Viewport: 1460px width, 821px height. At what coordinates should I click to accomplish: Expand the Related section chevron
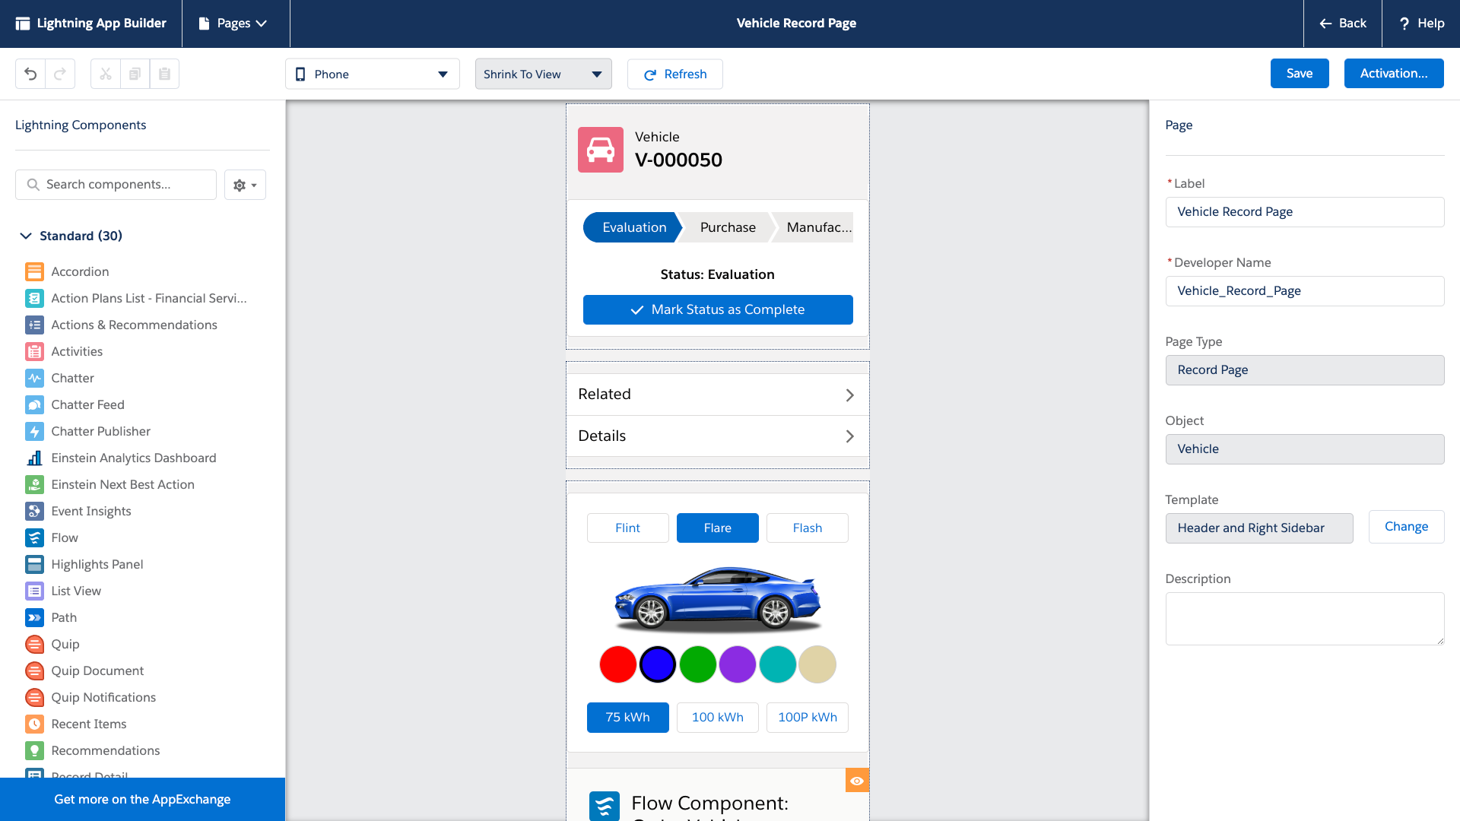click(x=852, y=394)
